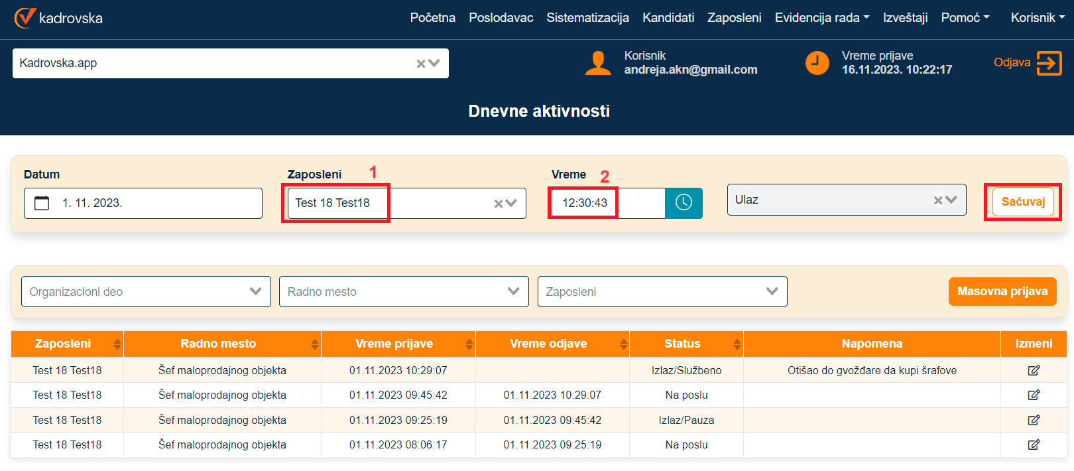The height and width of the screenshot is (471, 1074).
Task: Click the clock icon next to time field
Action: tap(684, 203)
